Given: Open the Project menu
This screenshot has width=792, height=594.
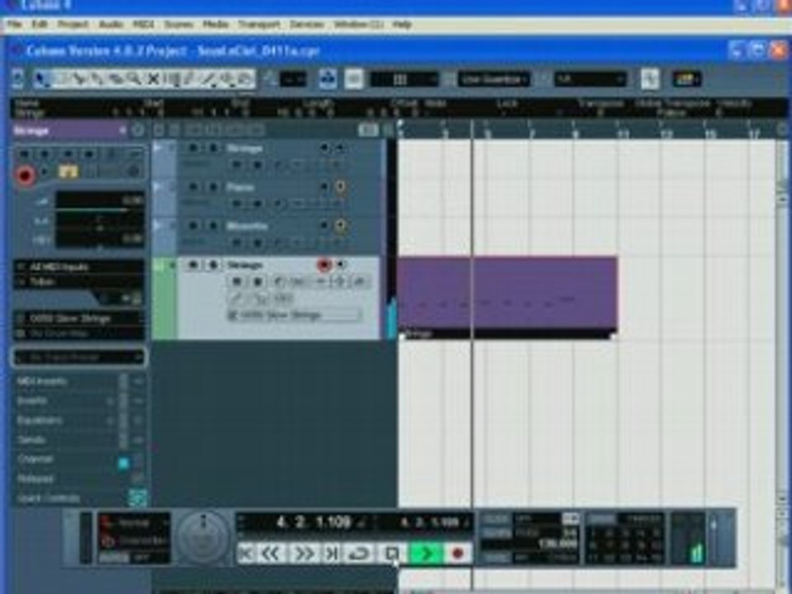Looking at the screenshot, I should (73, 24).
